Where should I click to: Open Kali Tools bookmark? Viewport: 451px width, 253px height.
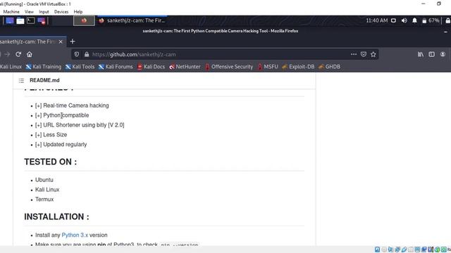[80, 67]
